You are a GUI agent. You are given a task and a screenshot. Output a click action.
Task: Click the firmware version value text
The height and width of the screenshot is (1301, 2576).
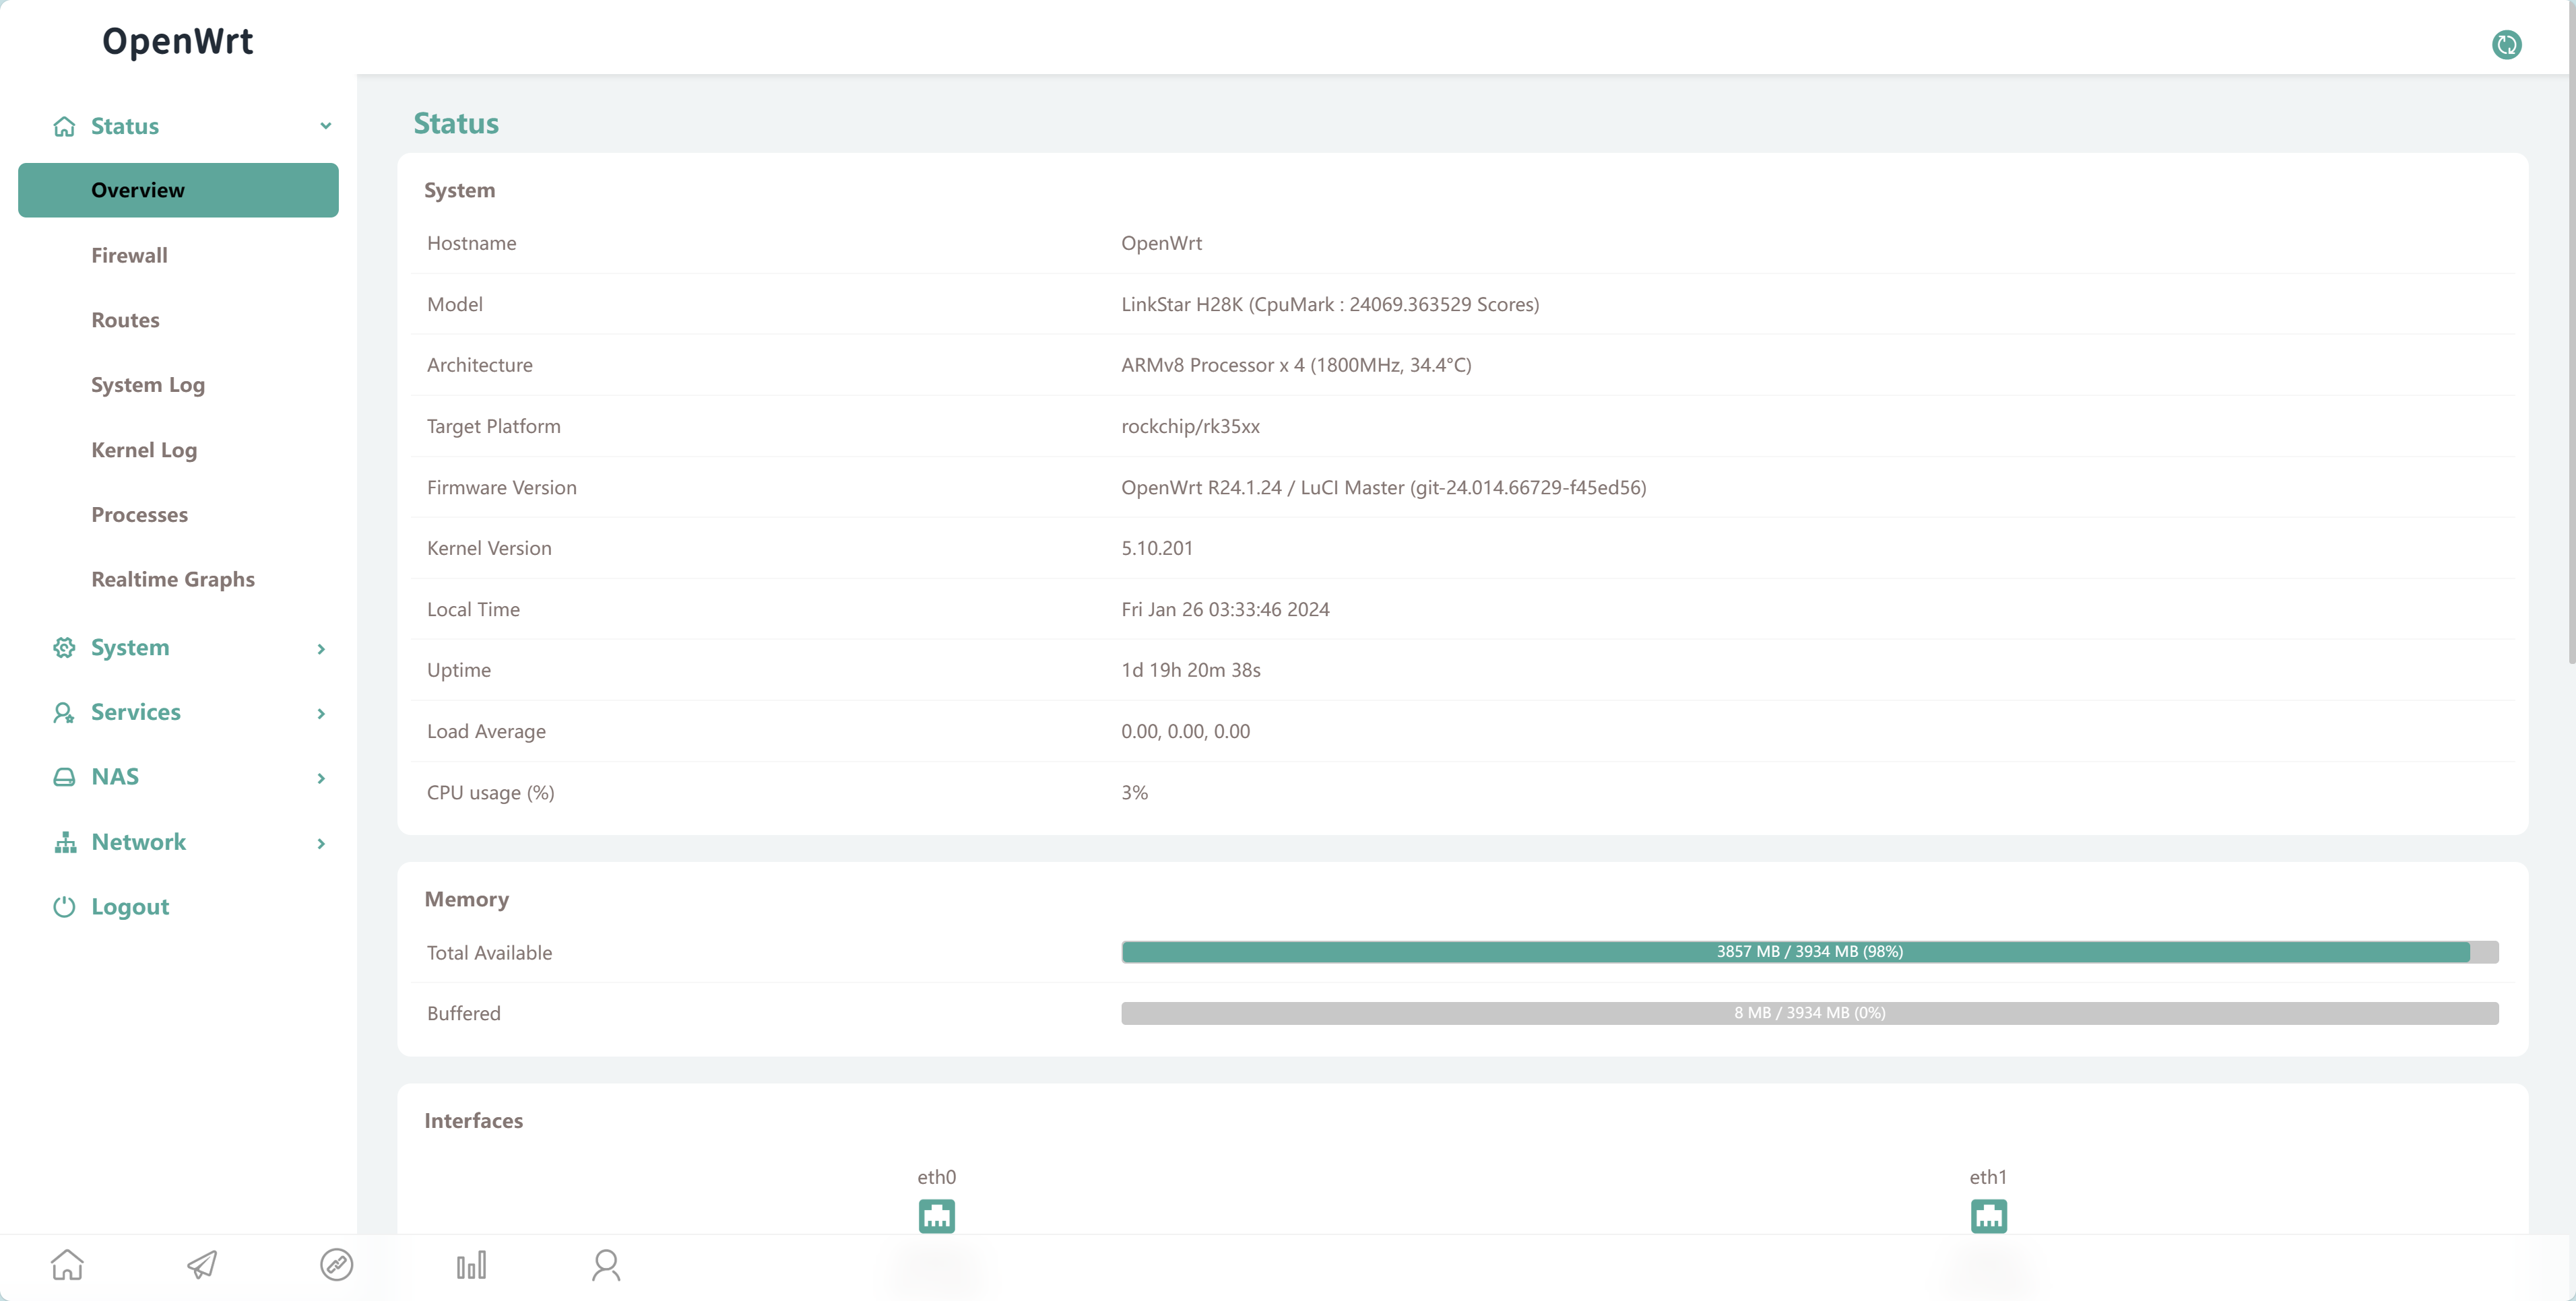[x=1383, y=487]
